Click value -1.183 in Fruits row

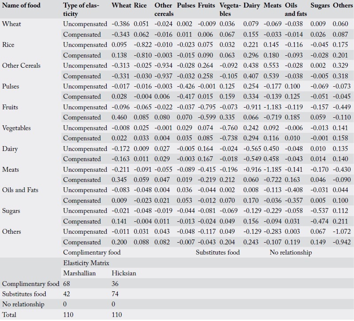click(x=273, y=107)
